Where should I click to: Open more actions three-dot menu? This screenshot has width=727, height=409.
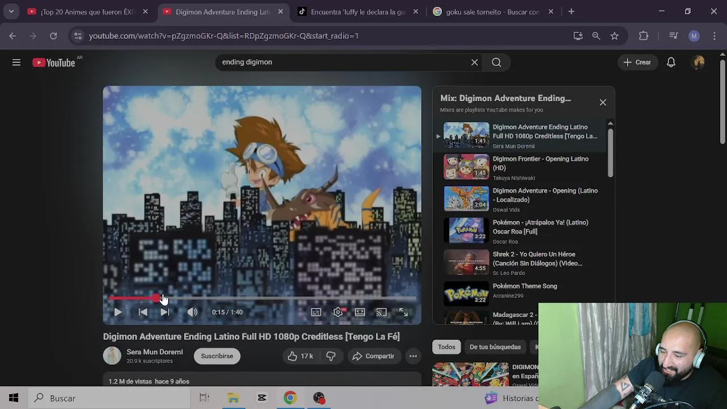(413, 356)
